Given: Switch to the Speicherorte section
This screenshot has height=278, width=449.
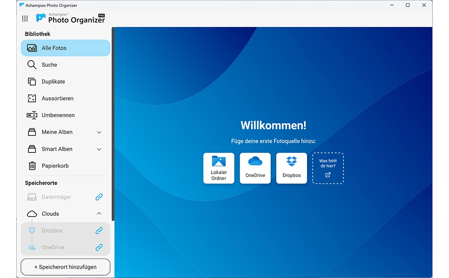Looking at the screenshot, I should coord(40,183).
